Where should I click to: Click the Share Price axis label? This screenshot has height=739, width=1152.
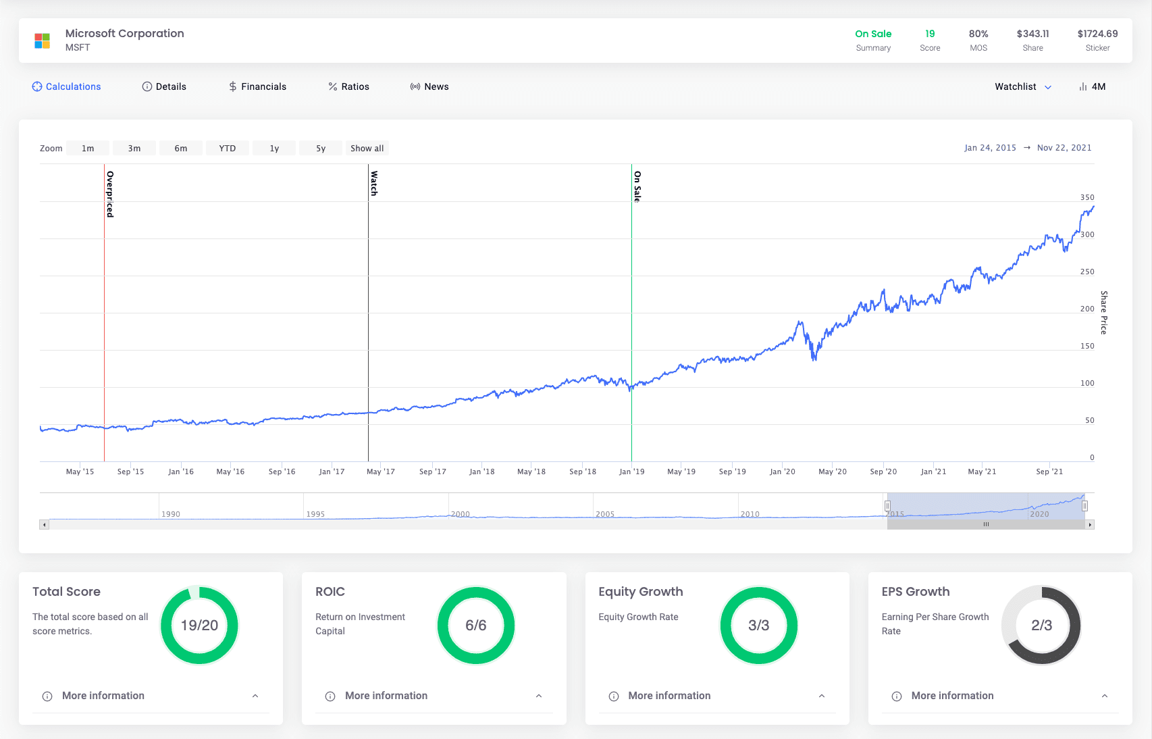(x=1104, y=313)
